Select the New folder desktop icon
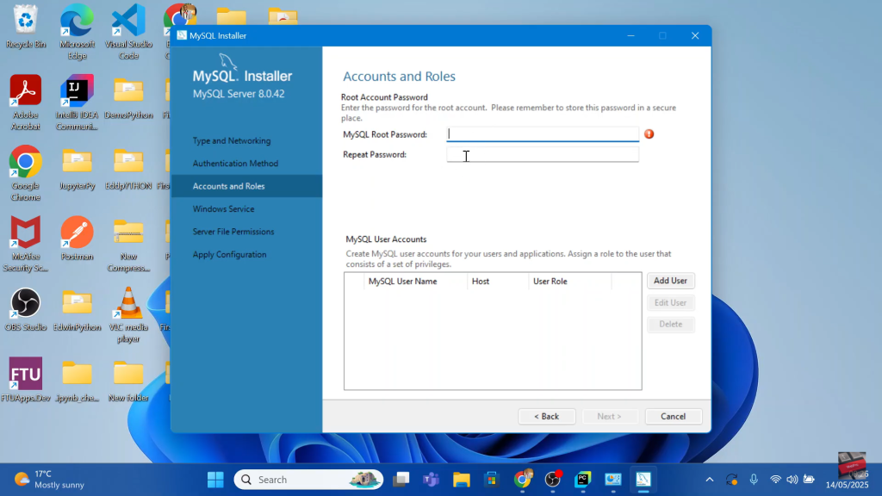The height and width of the screenshot is (496, 882). pos(128,381)
